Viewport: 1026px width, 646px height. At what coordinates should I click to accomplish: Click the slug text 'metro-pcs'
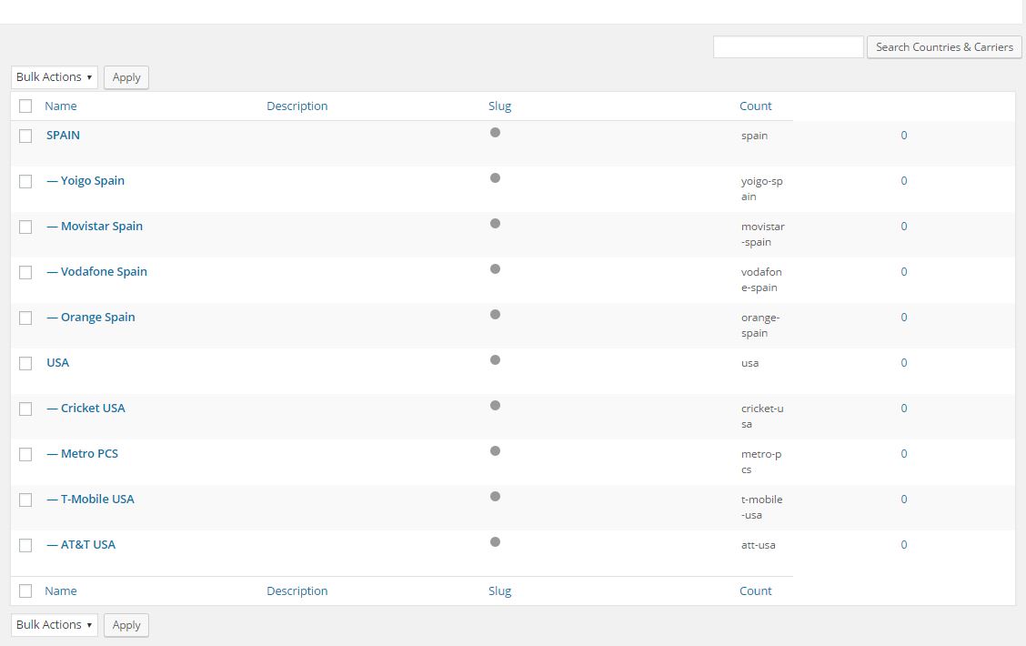(x=761, y=462)
